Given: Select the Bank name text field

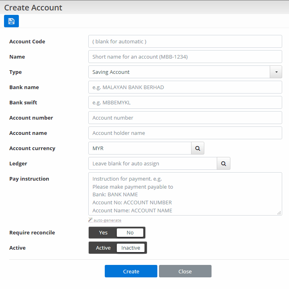Looking at the screenshot, I should tap(185, 87).
